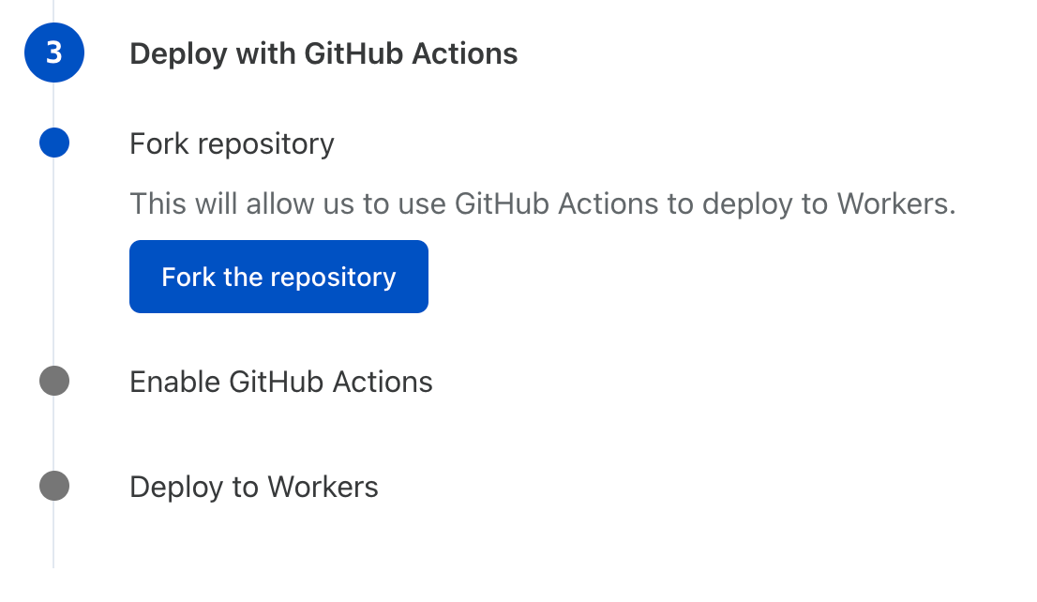Click the word Workers in the description sentence

[x=896, y=203]
